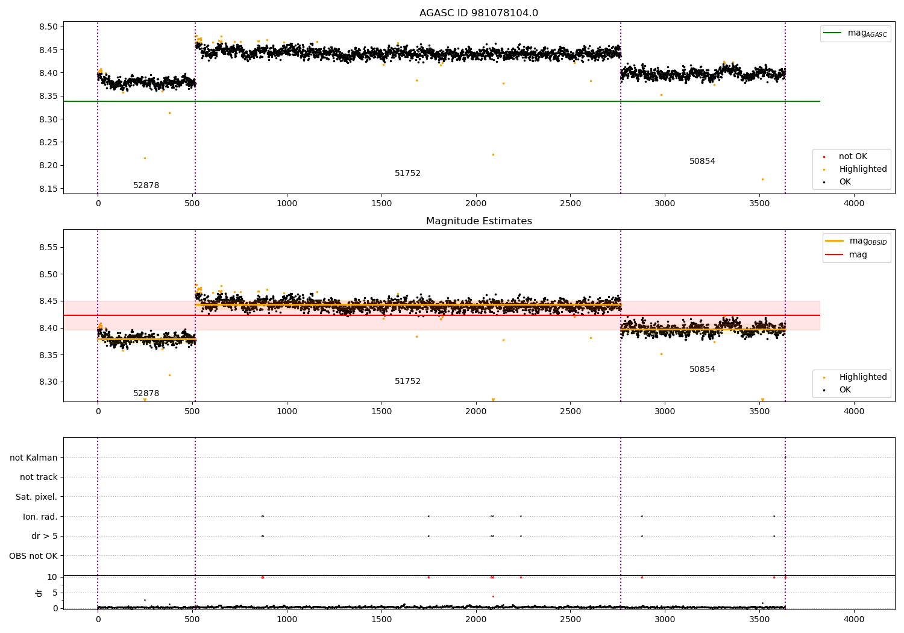Click the 1500 x-axis tick in bottom plot
Image resolution: width=904 pixels, height=633 pixels.
click(381, 620)
